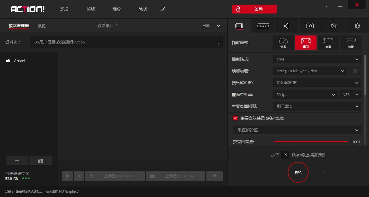The image size is (369, 197).
Task: Open the 60 fps frame rate dropdown
Action: [x=305, y=94]
